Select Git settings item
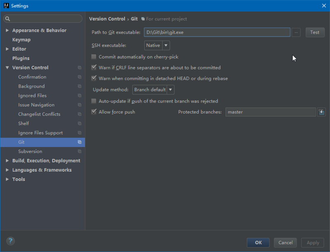Viewport: 330px width, 252px height. tap(43, 142)
